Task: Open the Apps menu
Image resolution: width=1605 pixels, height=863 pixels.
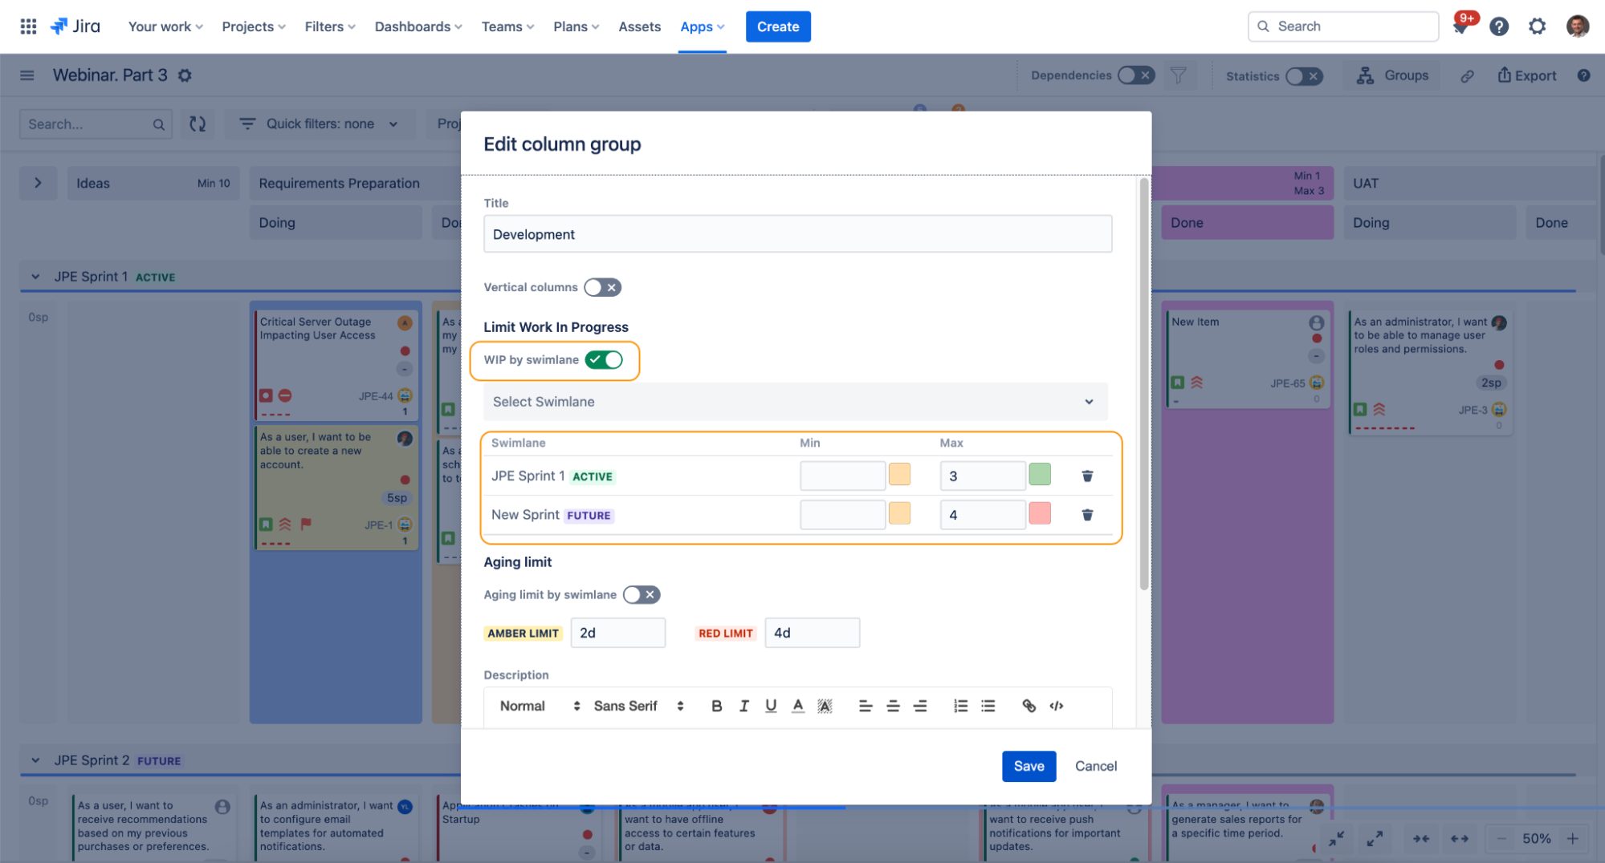Action: (702, 26)
